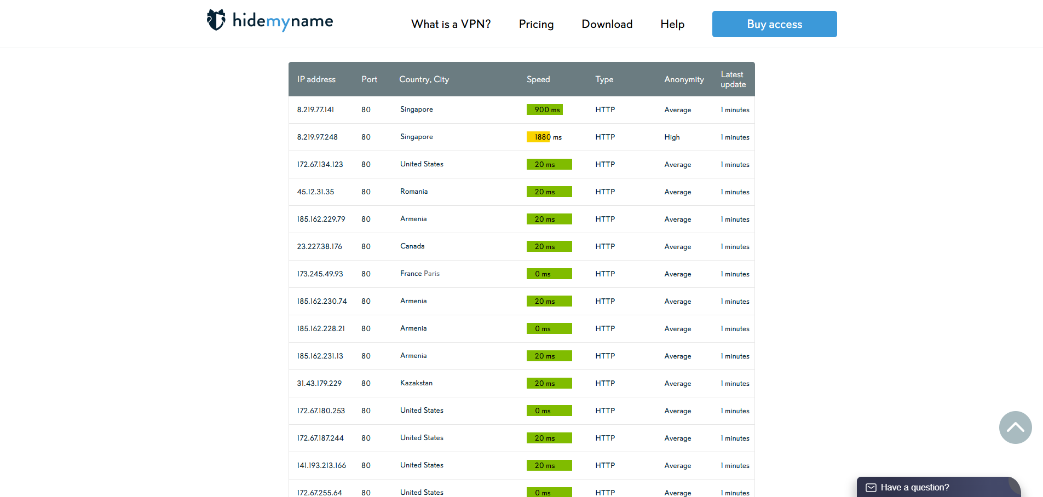
Task: Click the hidemyname fox logo
Action: point(216,20)
